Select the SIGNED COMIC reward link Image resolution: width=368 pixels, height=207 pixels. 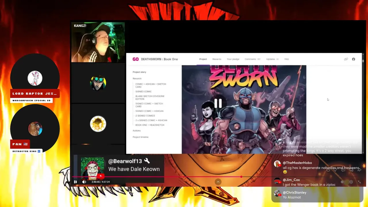tap(143, 91)
